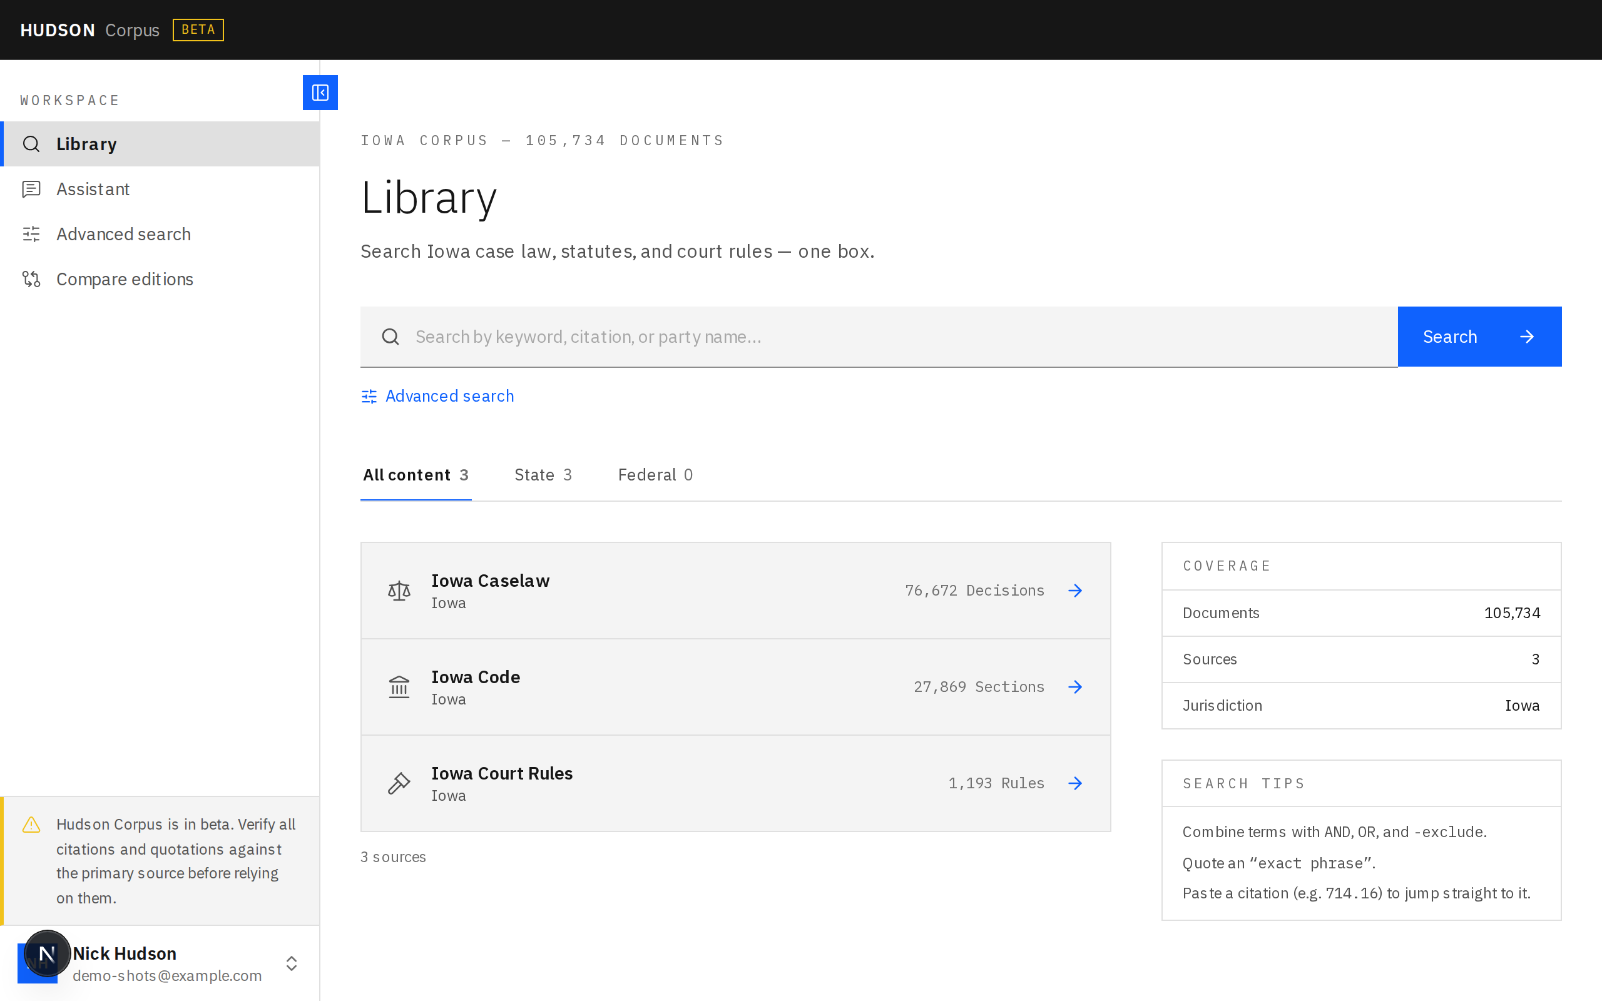Click the Jurisdiction Iowa coverage row

(x=1361, y=706)
